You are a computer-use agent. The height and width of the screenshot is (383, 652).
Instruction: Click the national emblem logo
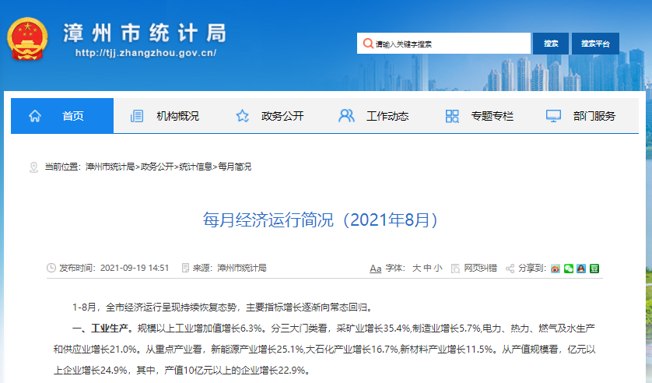[27, 39]
